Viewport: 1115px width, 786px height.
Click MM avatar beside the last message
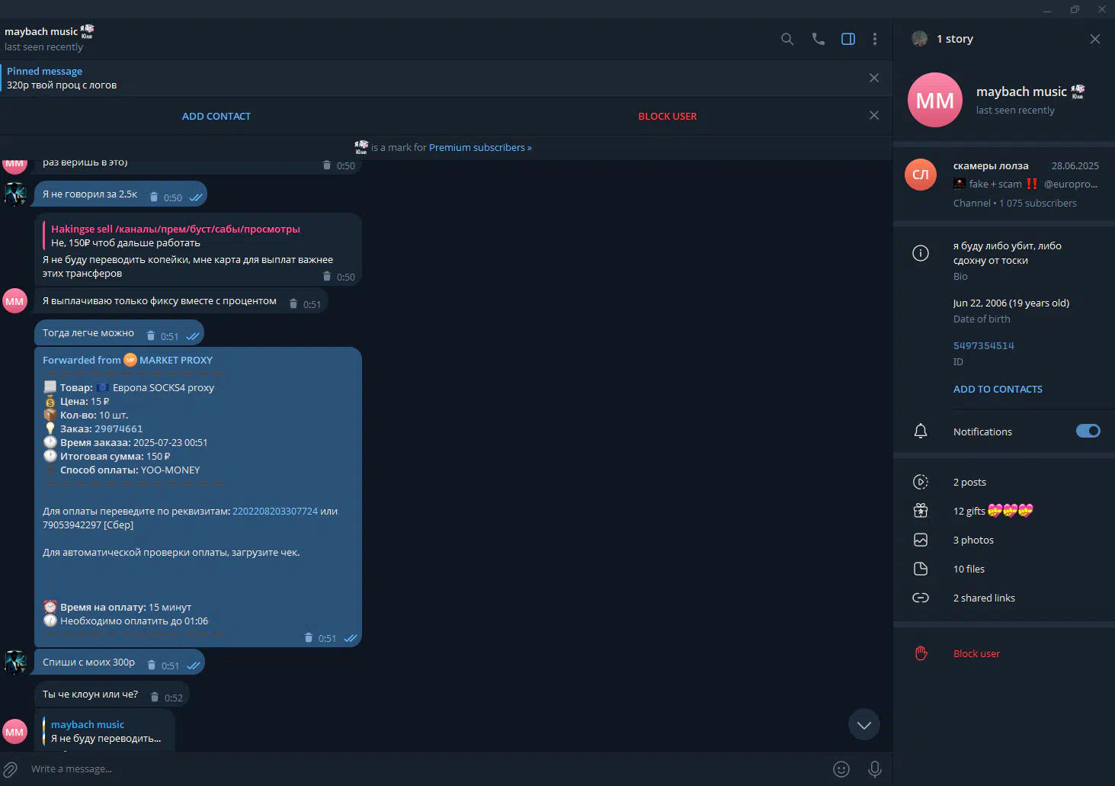click(15, 732)
